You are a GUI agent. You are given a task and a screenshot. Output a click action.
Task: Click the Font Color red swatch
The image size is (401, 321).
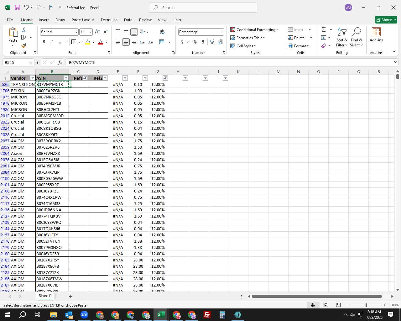click(101, 42)
